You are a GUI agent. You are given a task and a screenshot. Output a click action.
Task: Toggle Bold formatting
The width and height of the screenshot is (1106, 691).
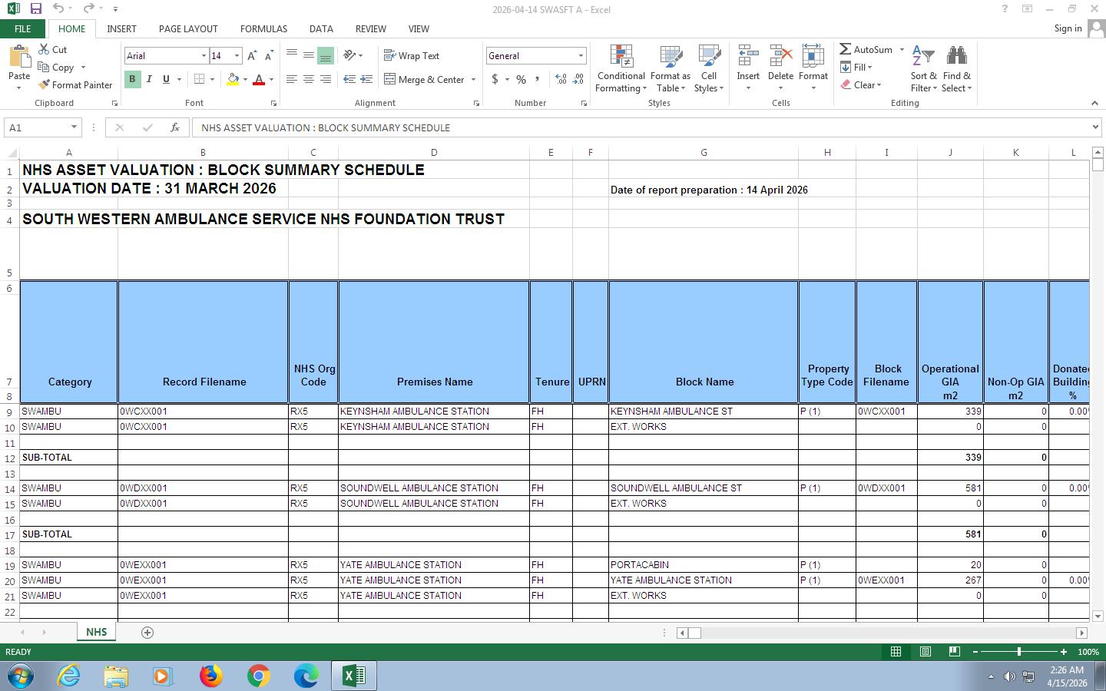(x=132, y=79)
